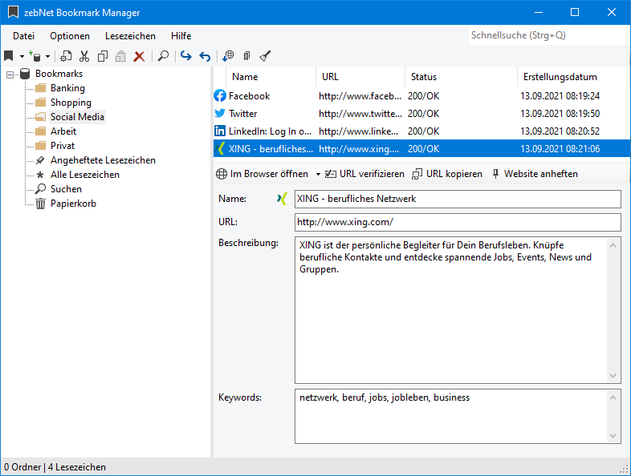Open the Lesezeichen menu
The height and width of the screenshot is (476, 631).
pyautogui.click(x=130, y=36)
